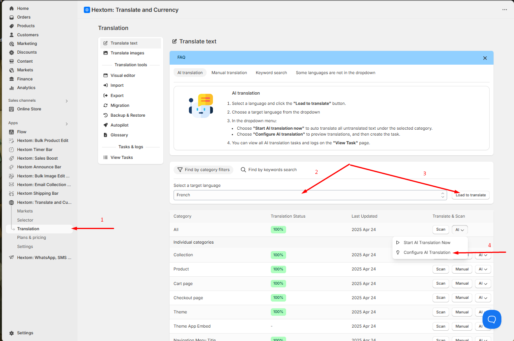Open the AI dropdown in All row
Image resolution: width=514 pixels, height=341 pixels.
(x=460, y=229)
